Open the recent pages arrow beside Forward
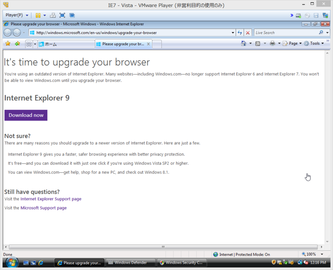The height and width of the screenshot is (270, 333). [24, 33]
